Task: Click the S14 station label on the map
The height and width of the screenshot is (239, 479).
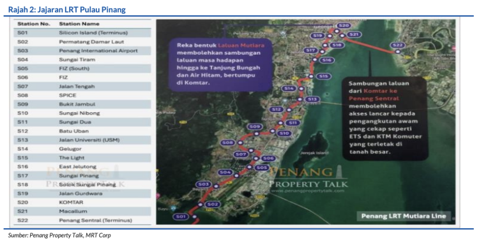Action: coord(289,89)
